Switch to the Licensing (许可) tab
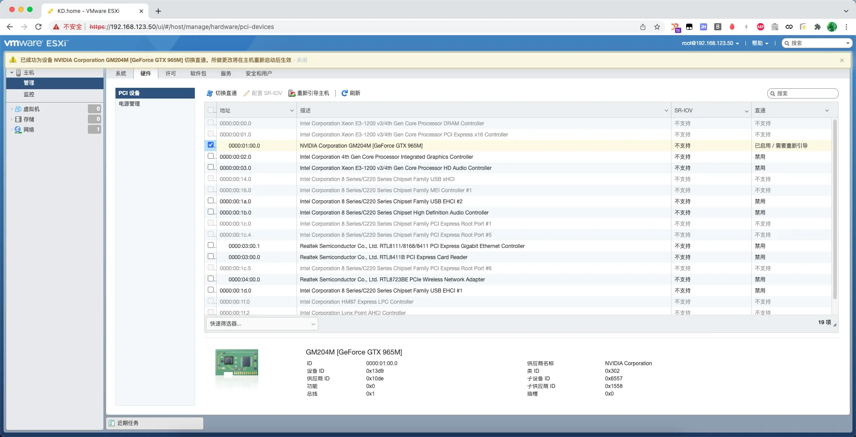This screenshot has height=437, width=856. [x=171, y=74]
